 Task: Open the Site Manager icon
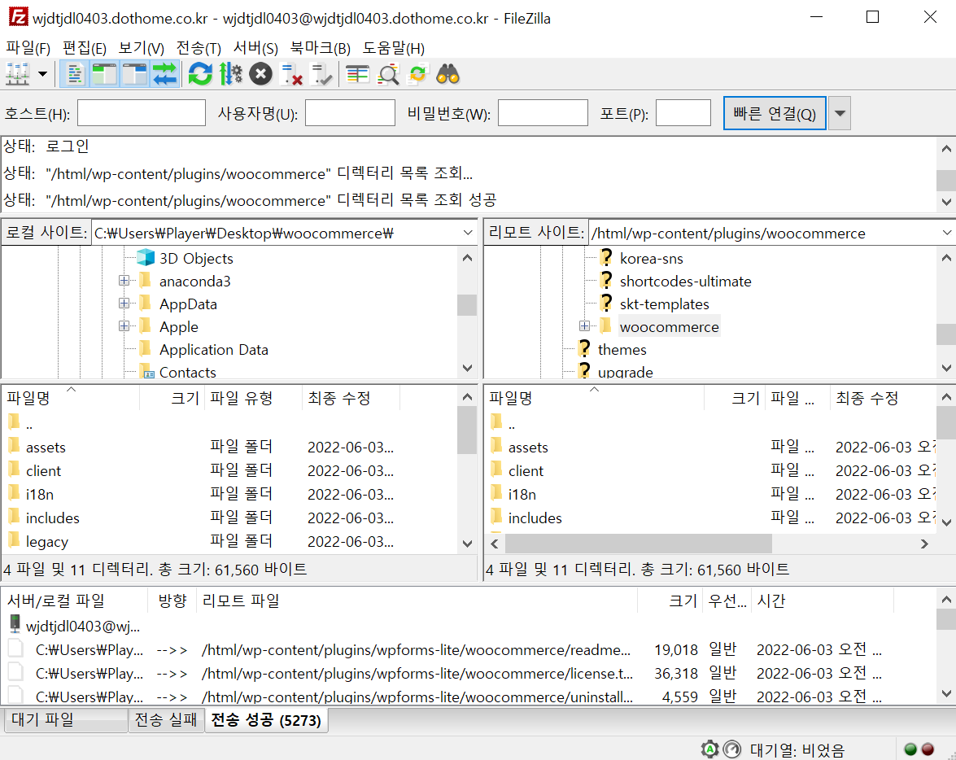tap(18, 74)
